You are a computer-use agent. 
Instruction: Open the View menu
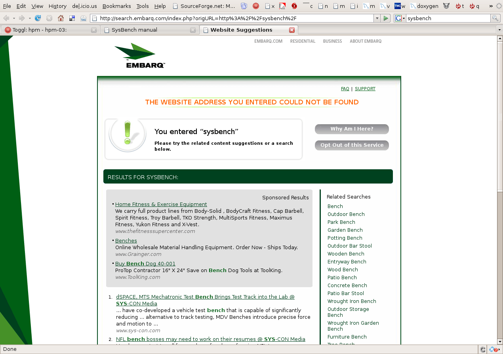(37, 6)
